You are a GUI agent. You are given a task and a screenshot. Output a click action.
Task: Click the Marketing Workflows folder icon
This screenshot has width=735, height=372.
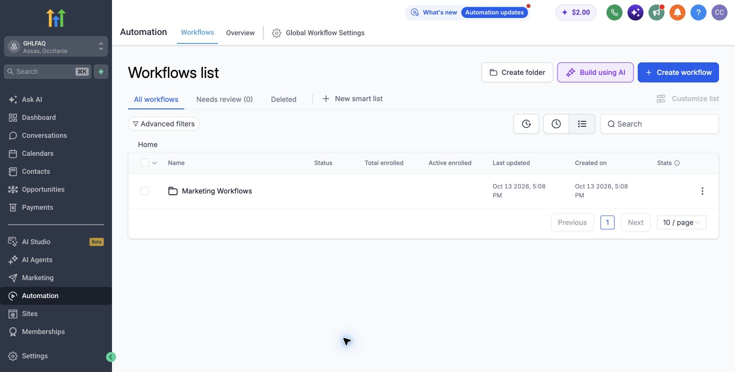[173, 191]
